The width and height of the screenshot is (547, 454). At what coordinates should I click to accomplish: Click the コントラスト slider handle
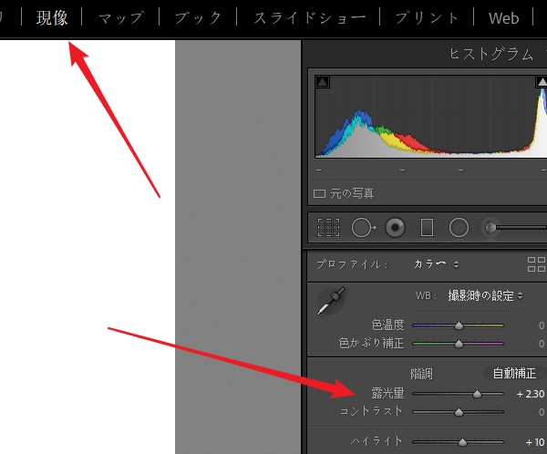[459, 412]
